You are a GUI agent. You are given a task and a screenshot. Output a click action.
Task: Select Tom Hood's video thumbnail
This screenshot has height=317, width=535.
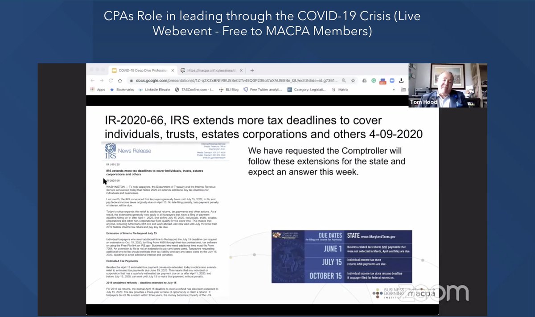448,86
